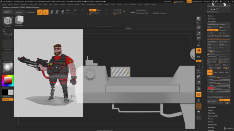The image size is (234, 131).
Task: Toggle the Floor grid icon
Action: point(199,45)
